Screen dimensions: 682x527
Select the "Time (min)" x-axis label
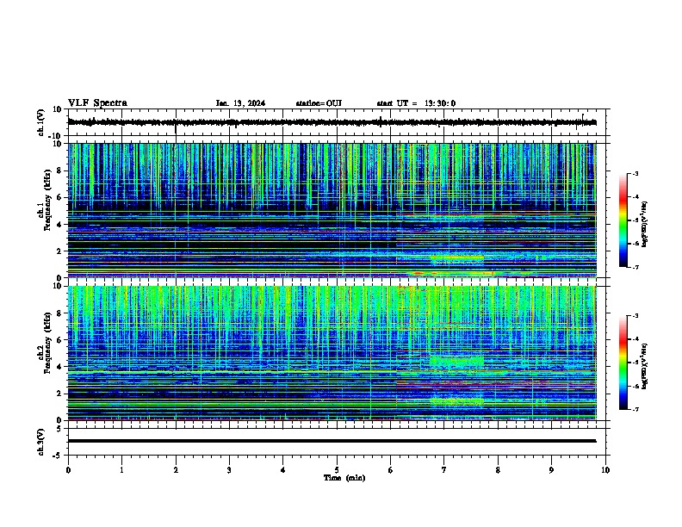(x=344, y=478)
